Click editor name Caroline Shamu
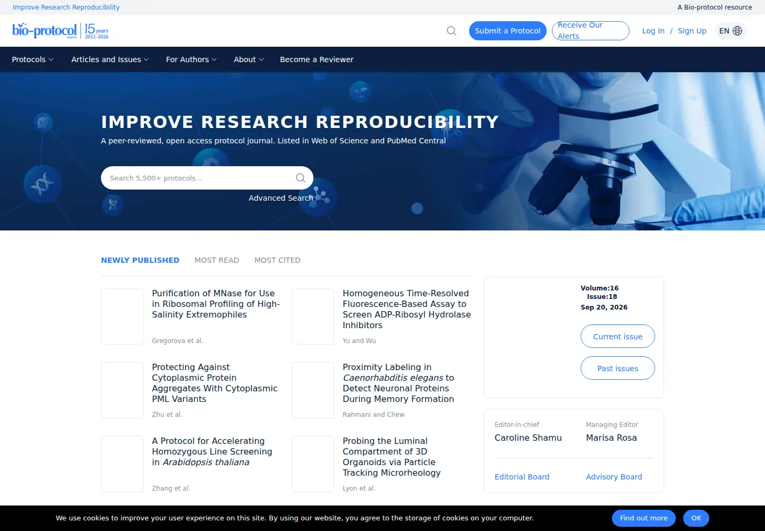 click(528, 438)
